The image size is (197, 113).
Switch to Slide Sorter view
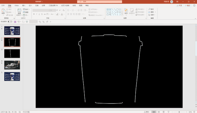click(x=159, y=112)
